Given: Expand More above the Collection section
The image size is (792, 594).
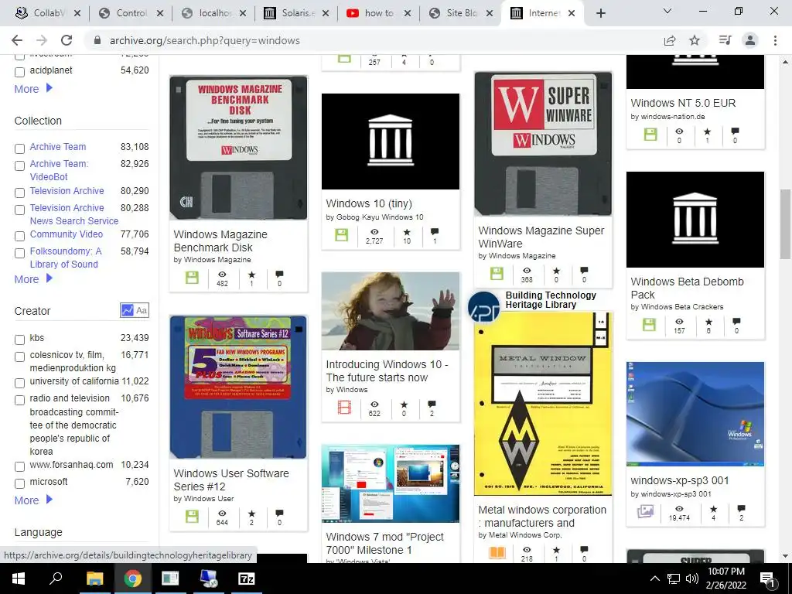Looking at the screenshot, I should click(x=33, y=88).
